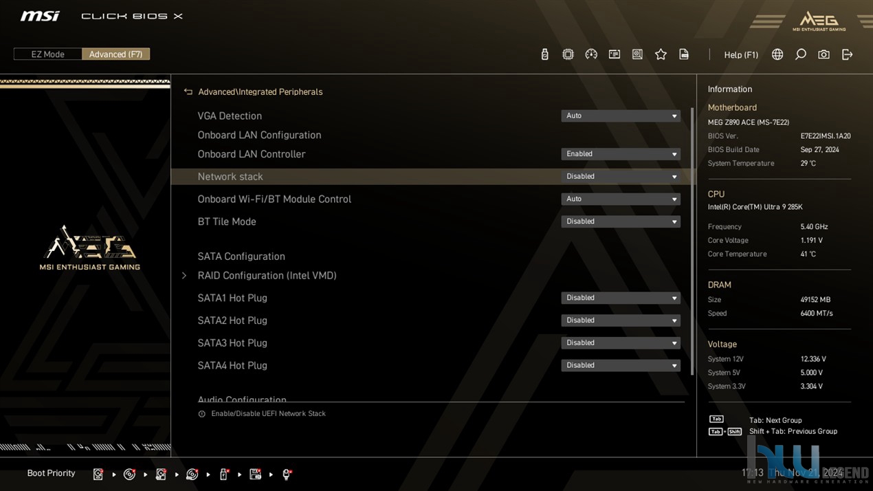Click the System 3.3V value 3.304 V
The width and height of the screenshot is (873, 491).
[x=812, y=386]
